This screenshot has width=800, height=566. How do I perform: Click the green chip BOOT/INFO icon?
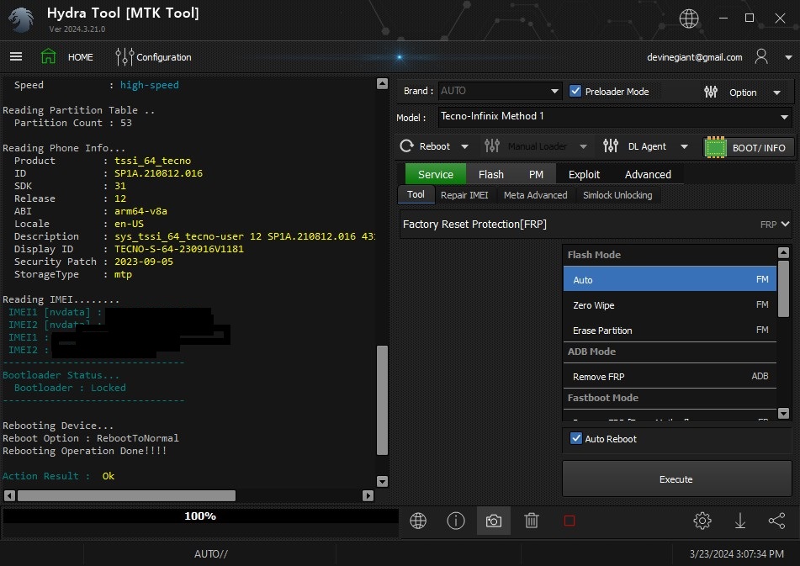(715, 148)
